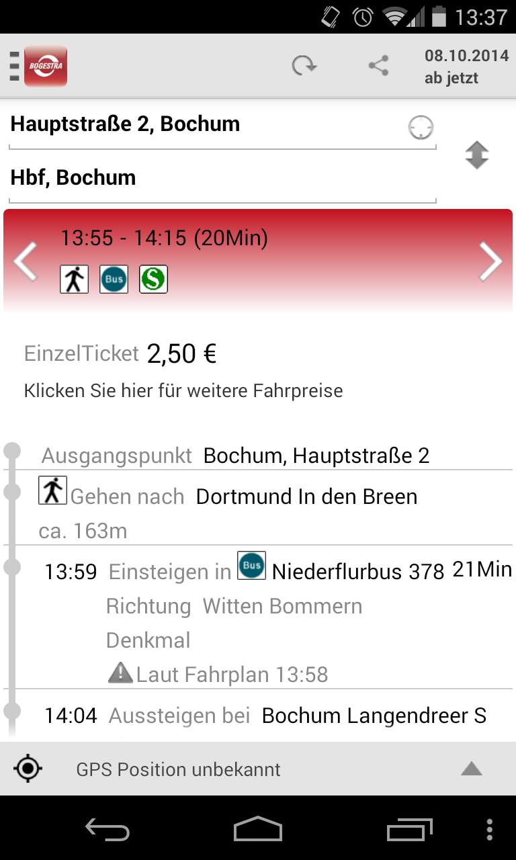This screenshot has width=516, height=860.
Task: Expand GPS panel with up arrow
Action: coord(472,769)
